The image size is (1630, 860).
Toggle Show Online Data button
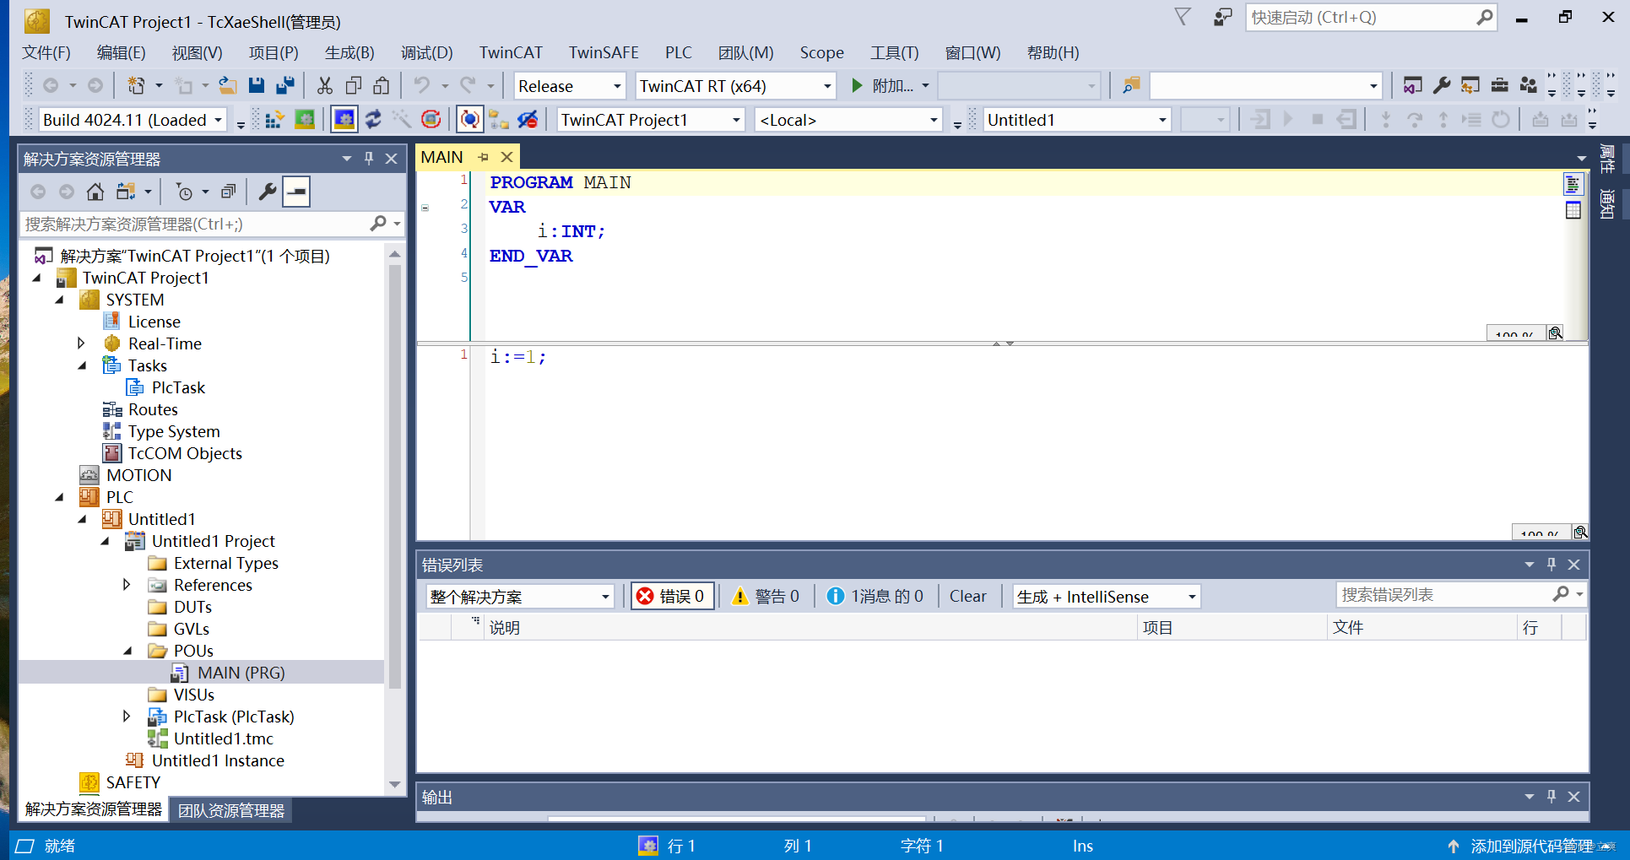pos(470,120)
